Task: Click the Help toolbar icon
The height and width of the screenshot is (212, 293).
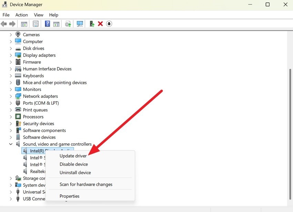Action: tap(47, 23)
